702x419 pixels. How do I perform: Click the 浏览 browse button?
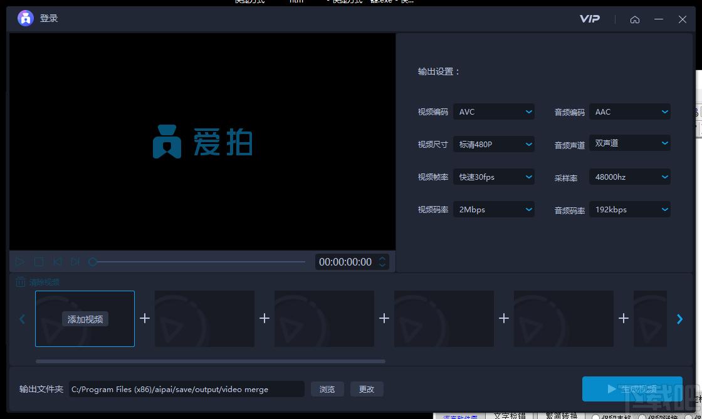click(x=327, y=389)
